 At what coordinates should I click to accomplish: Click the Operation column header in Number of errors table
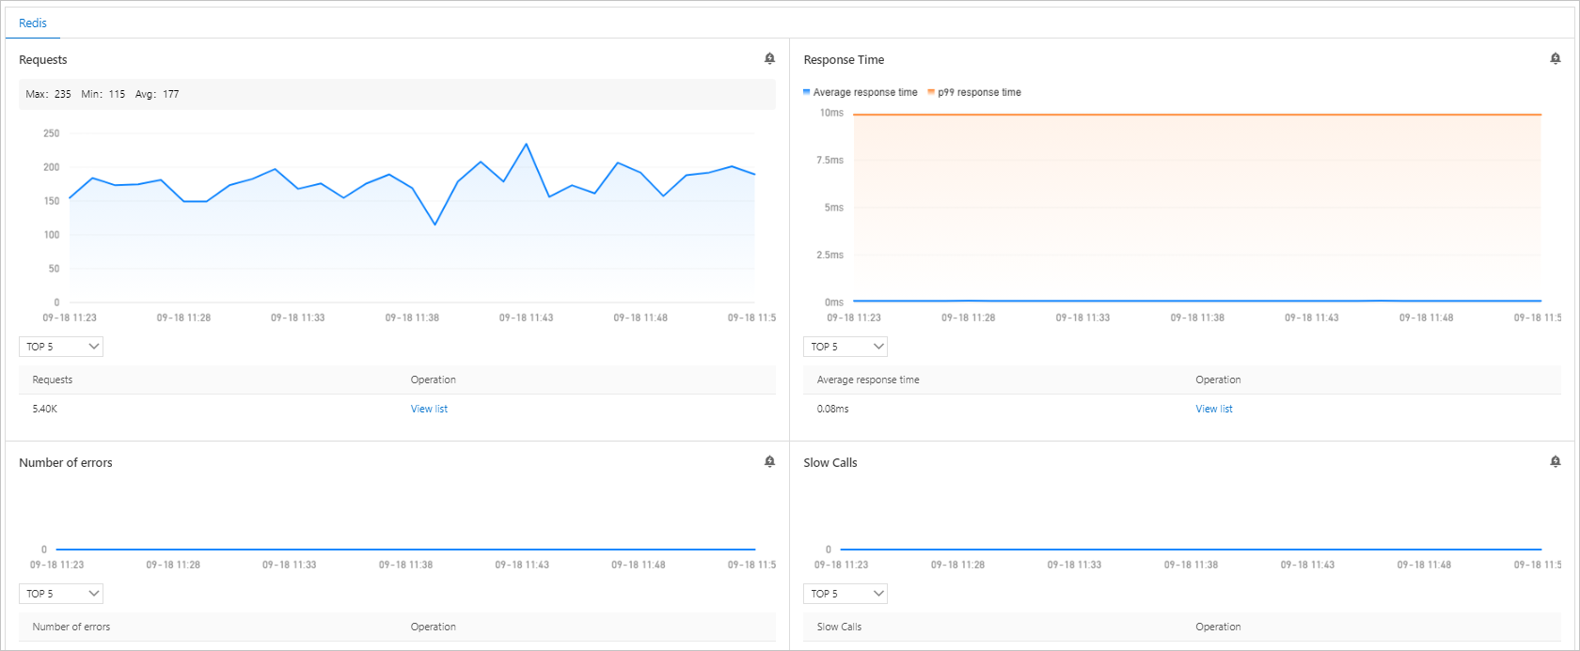click(x=434, y=627)
